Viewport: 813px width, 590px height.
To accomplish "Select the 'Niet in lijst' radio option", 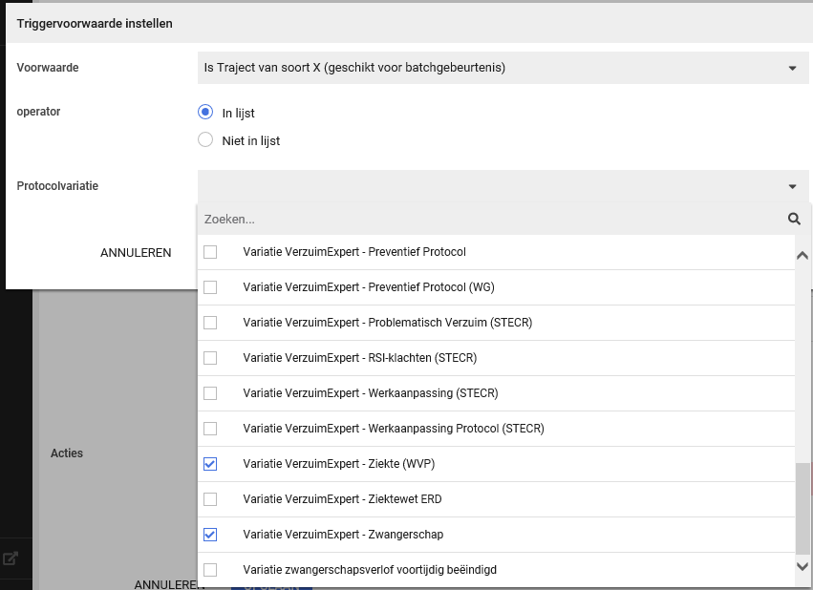I will click(x=205, y=140).
